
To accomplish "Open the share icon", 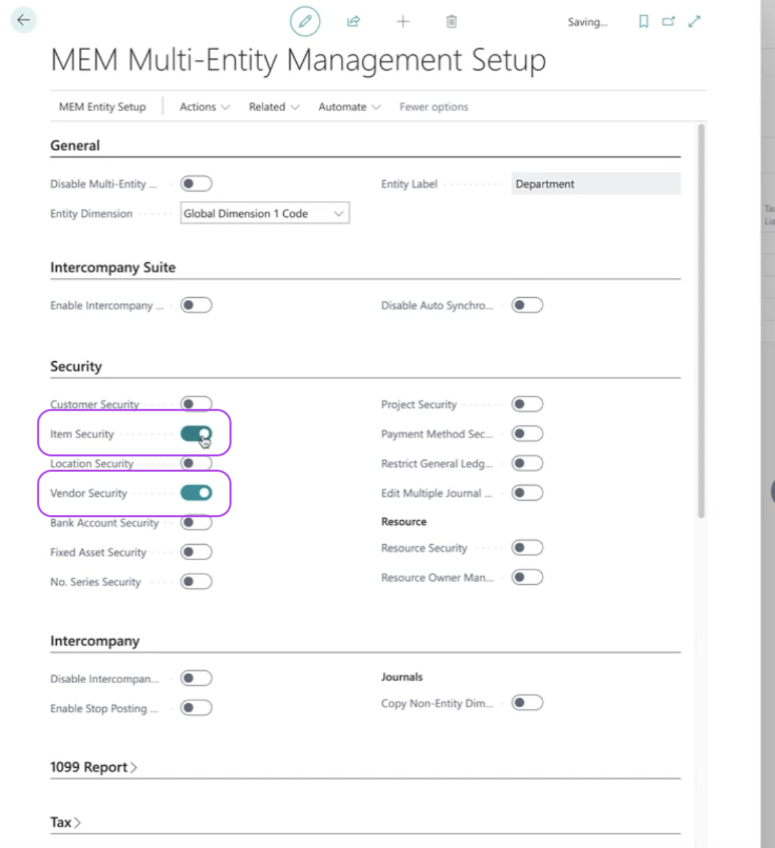I will coord(353,21).
